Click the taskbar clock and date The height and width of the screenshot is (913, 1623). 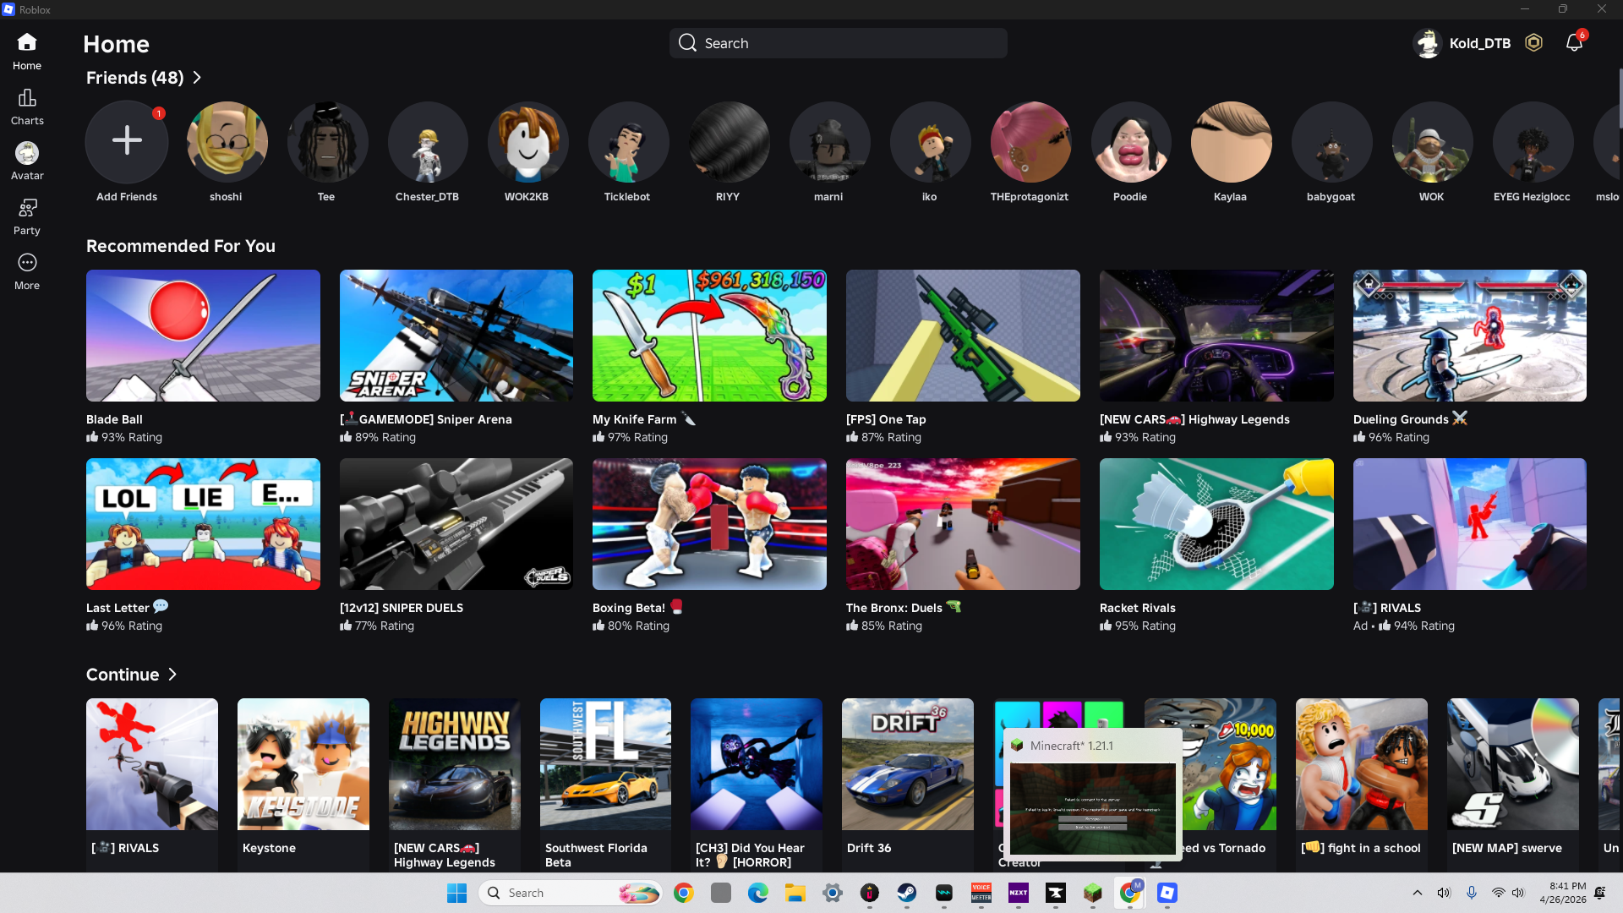(x=1563, y=893)
